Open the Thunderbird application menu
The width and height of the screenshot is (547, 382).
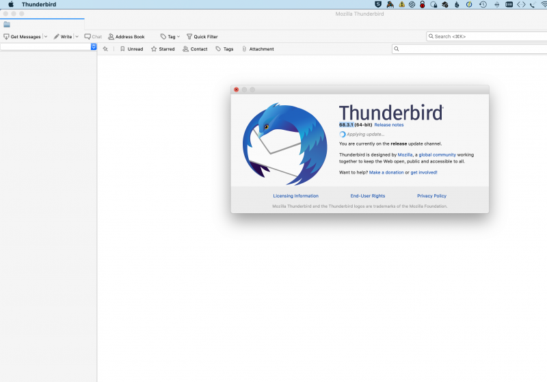pyautogui.click(x=39, y=5)
